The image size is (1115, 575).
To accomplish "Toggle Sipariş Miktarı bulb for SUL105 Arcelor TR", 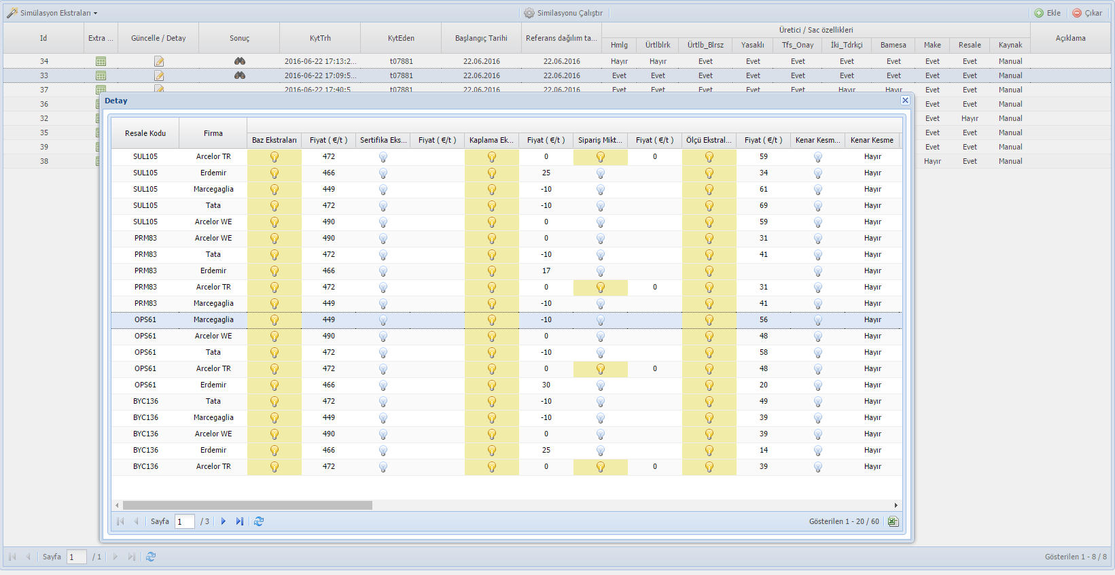I will [601, 156].
